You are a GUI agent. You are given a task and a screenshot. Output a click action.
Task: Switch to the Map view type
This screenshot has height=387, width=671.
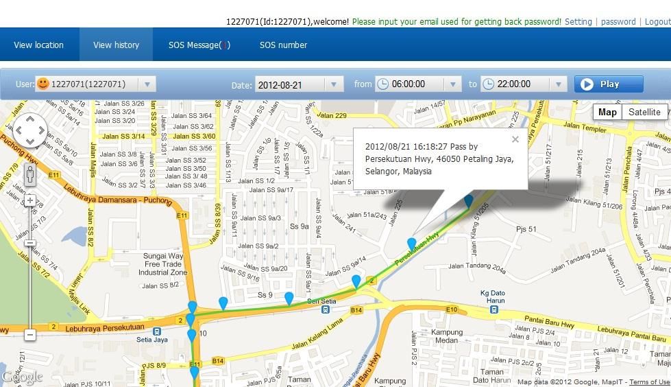pos(607,113)
